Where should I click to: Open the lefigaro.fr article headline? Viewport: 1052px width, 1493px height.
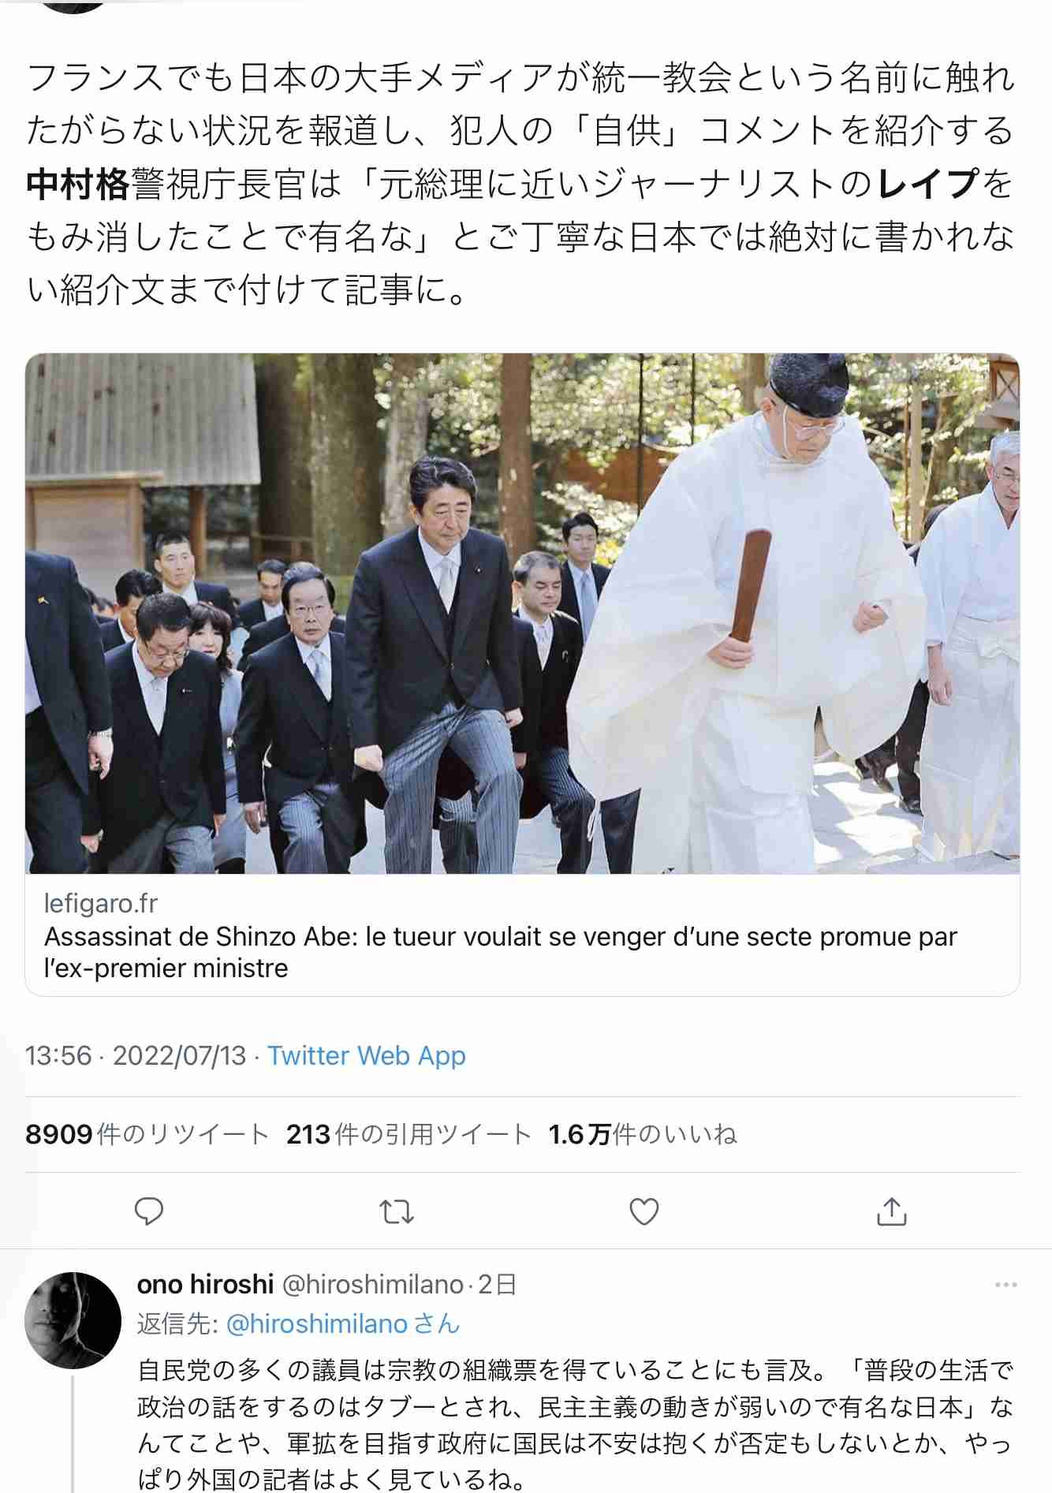pyautogui.click(x=500, y=952)
